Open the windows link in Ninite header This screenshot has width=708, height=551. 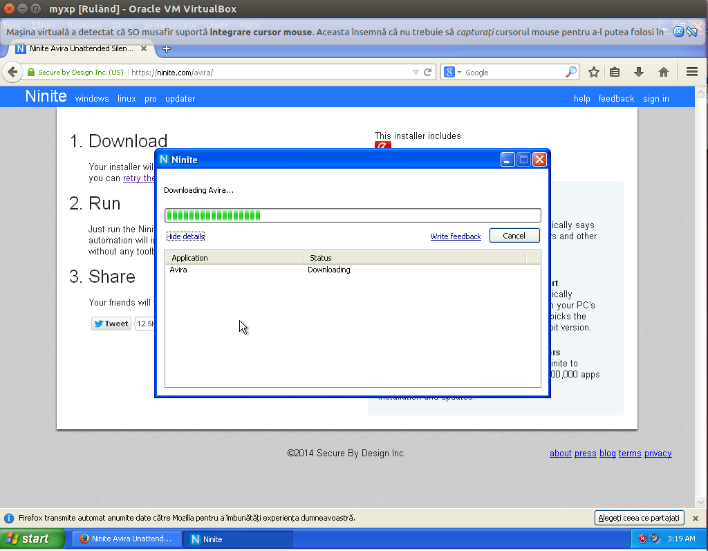point(92,98)
